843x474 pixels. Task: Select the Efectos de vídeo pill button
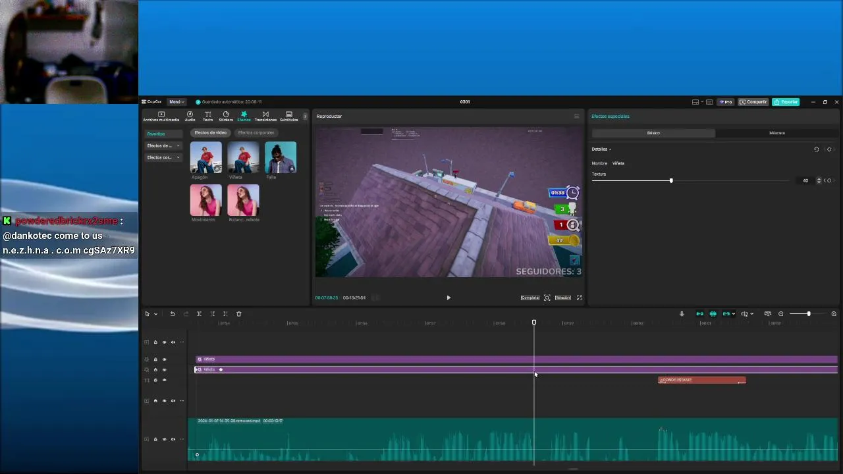pos(210,133)
